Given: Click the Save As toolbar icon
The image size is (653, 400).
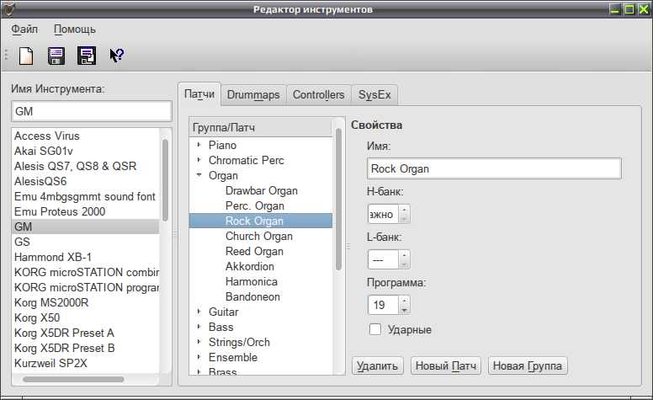Looking at the screenshot, I should coord(87,56).
